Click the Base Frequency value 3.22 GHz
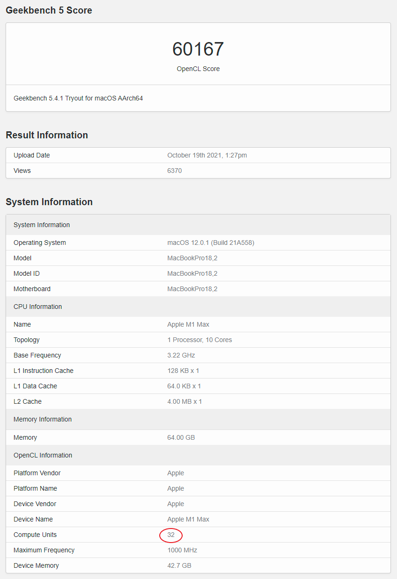Viewport: 397px width, 579px height. click(x=181, y=355)
